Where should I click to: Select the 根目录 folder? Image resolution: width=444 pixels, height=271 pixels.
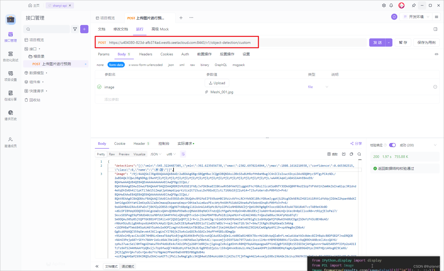click(36, 56)
